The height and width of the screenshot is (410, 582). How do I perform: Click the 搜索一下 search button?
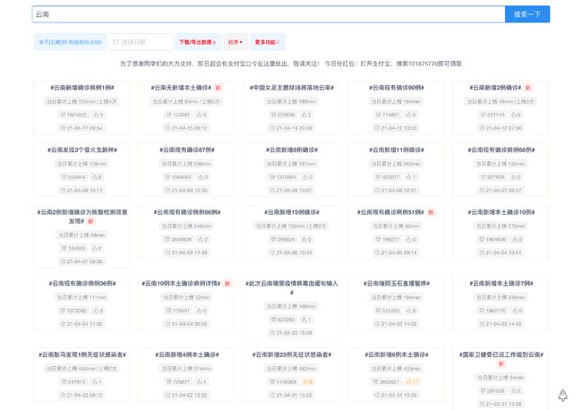pyautogui.click(x=527, y=14)
